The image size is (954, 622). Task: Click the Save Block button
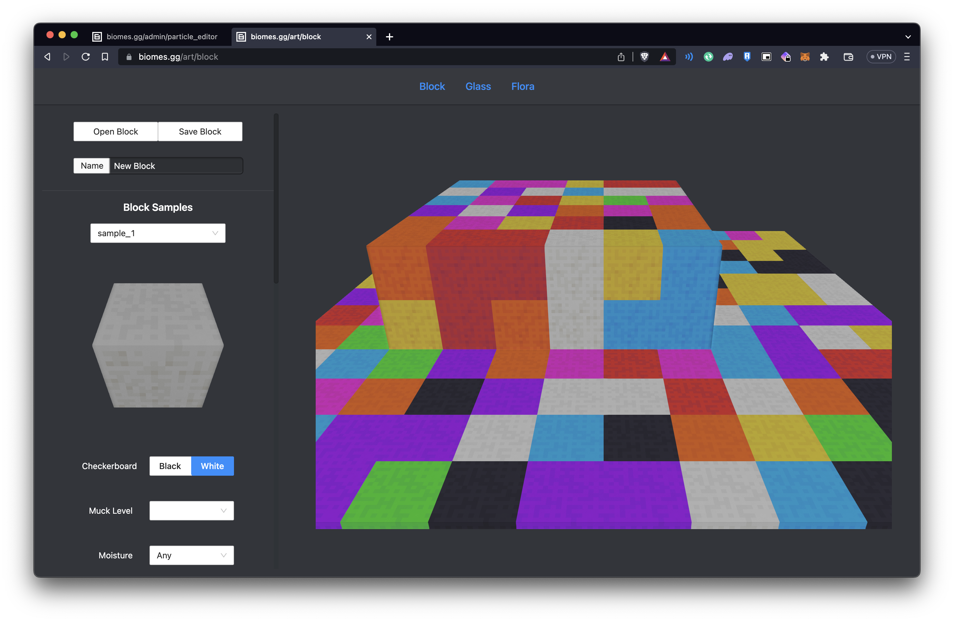(200, 132)
